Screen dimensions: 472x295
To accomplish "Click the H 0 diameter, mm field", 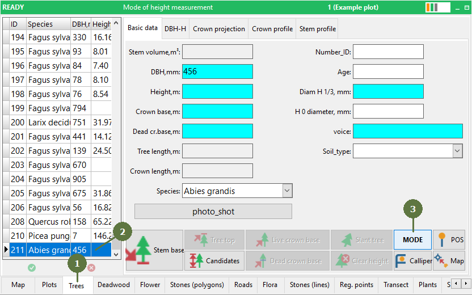I will pos(388,111).
